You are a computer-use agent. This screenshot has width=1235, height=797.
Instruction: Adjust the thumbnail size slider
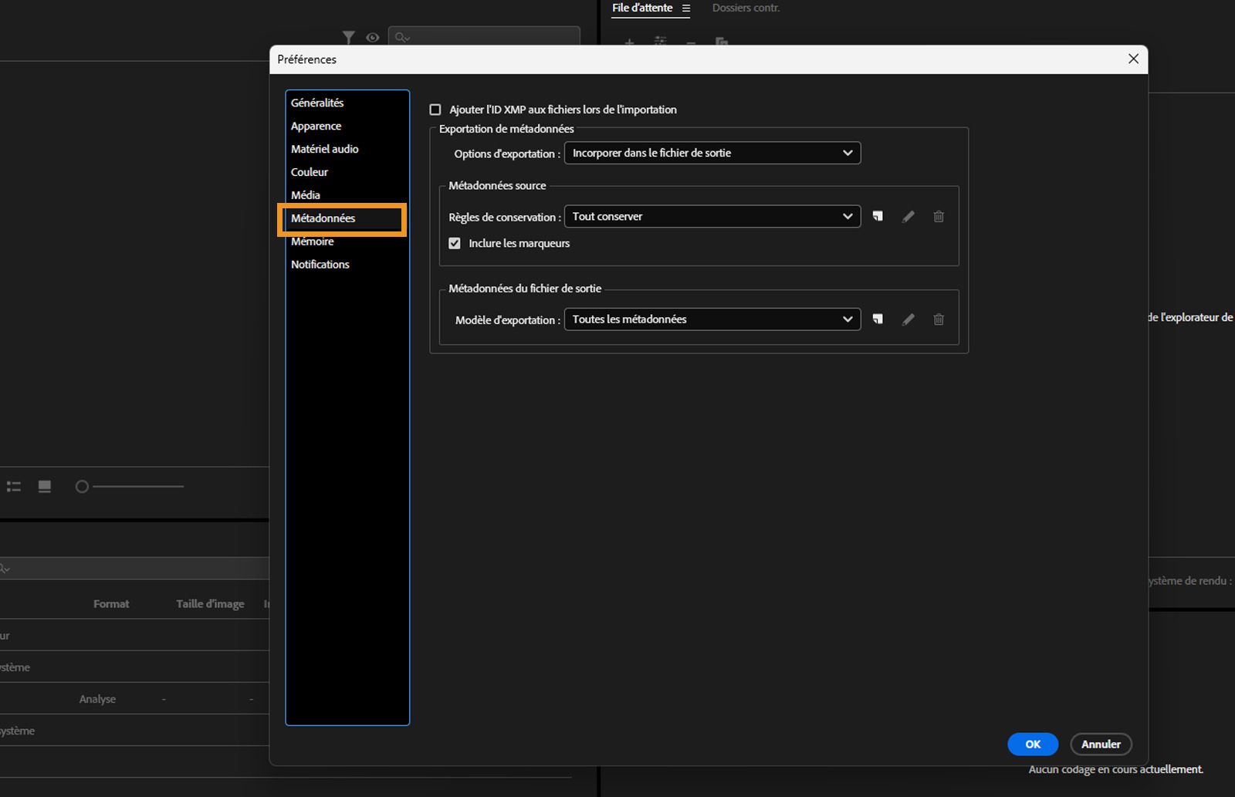click(130, 487)
